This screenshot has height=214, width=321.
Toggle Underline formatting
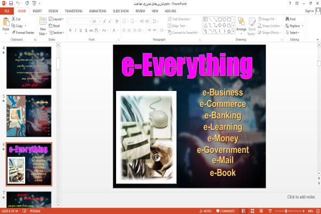81,30
